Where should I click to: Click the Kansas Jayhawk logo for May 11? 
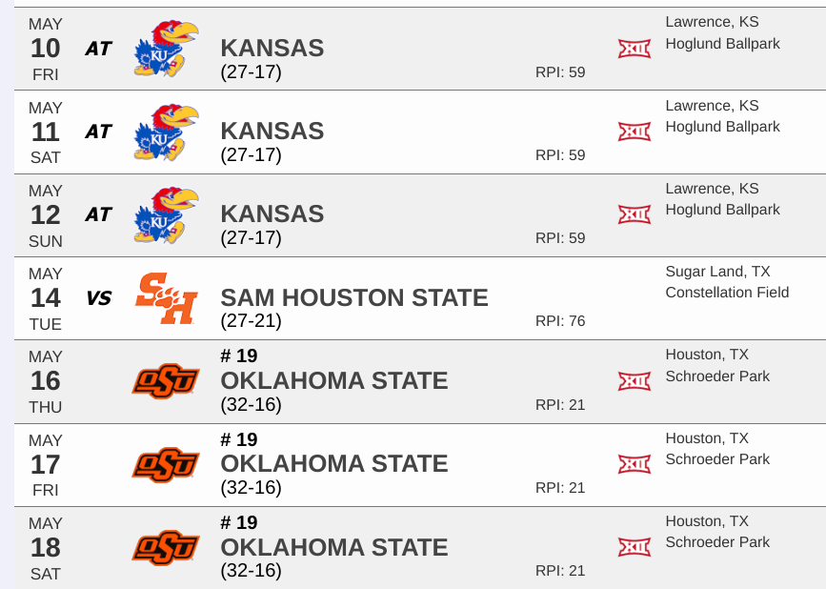click(166, 132)
